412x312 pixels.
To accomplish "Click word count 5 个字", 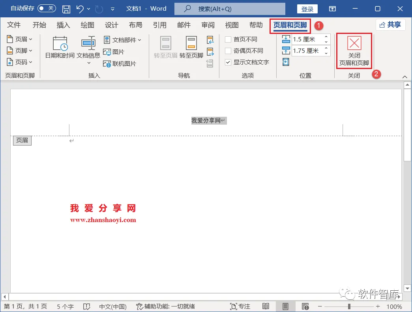I will click(65, 306).
